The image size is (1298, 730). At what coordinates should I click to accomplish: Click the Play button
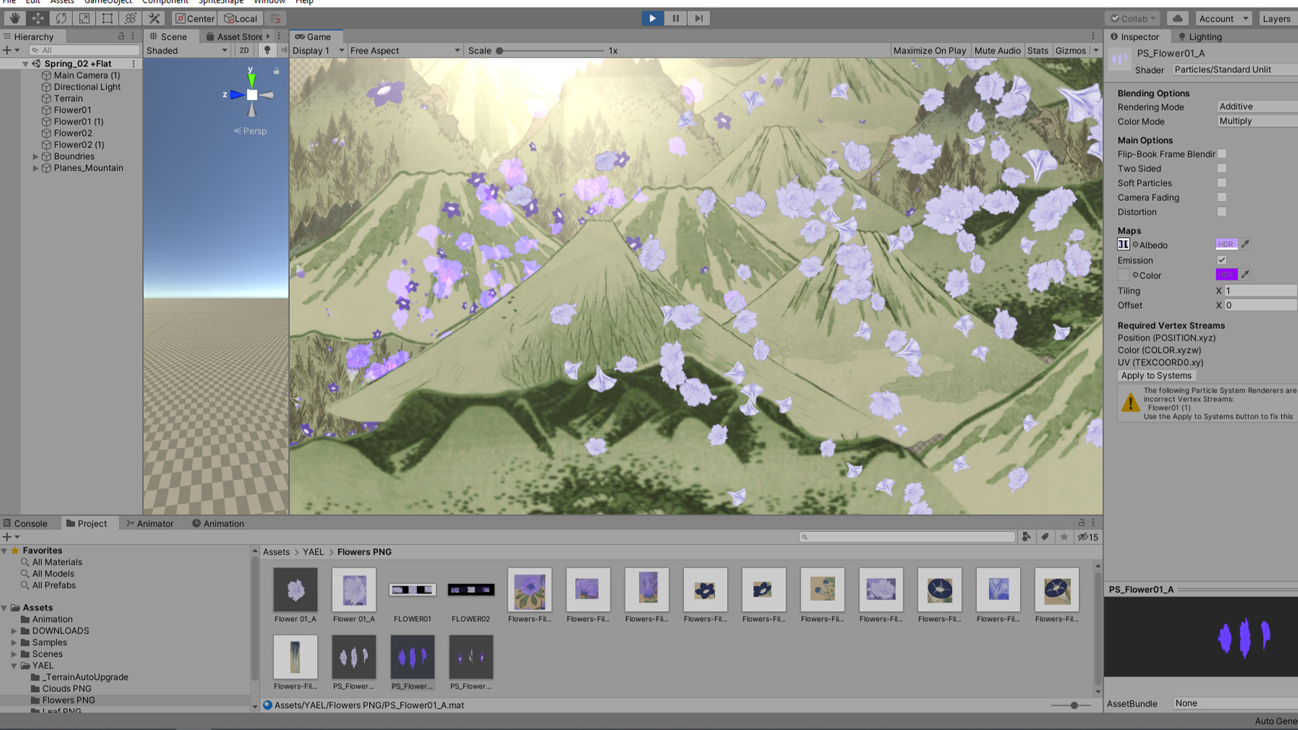[652, 18]
